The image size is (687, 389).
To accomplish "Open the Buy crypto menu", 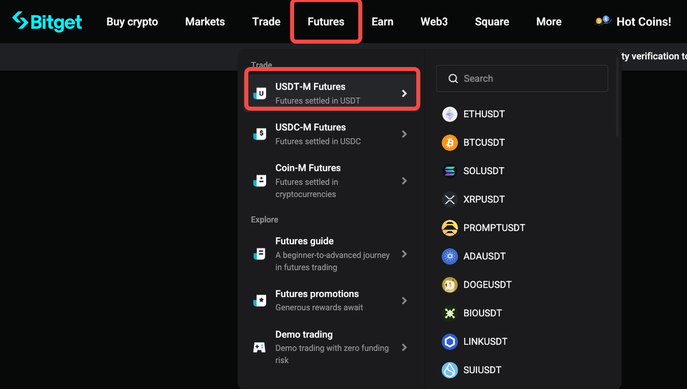I will (x=132, y=21).
